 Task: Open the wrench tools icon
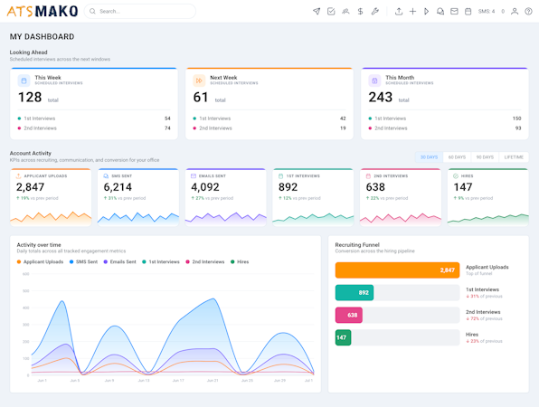pyautogui.click(x=375, y=12)
